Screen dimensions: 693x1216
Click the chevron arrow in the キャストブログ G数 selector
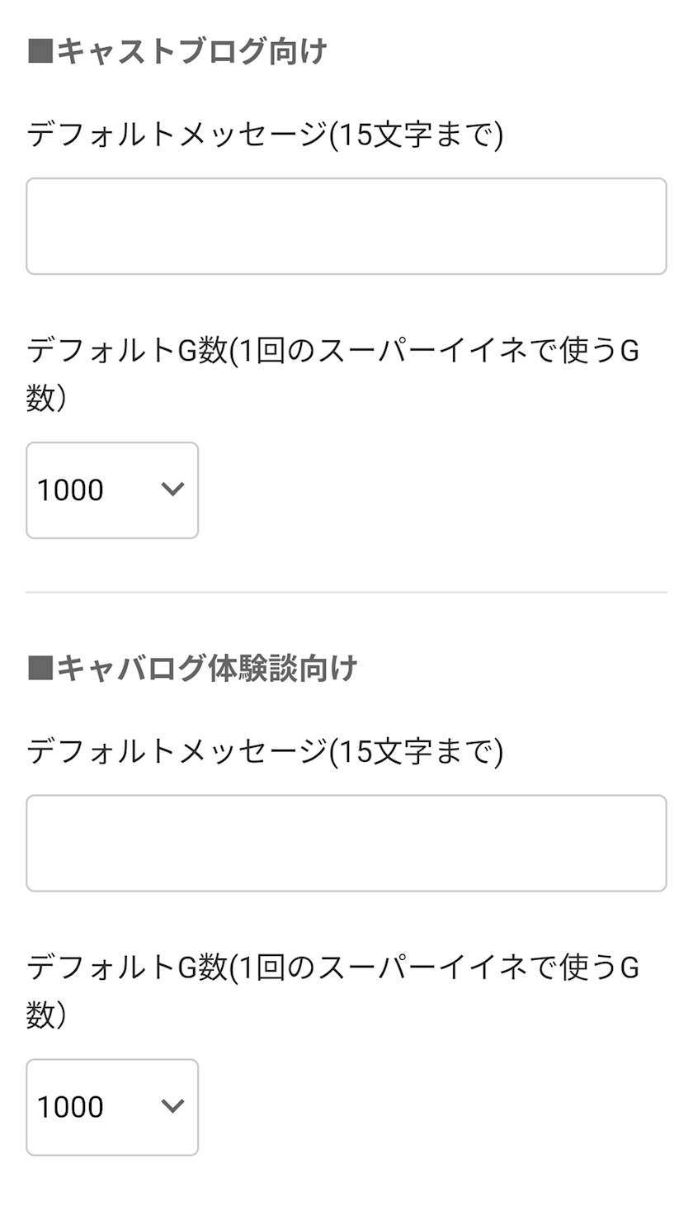click(172, 490)
